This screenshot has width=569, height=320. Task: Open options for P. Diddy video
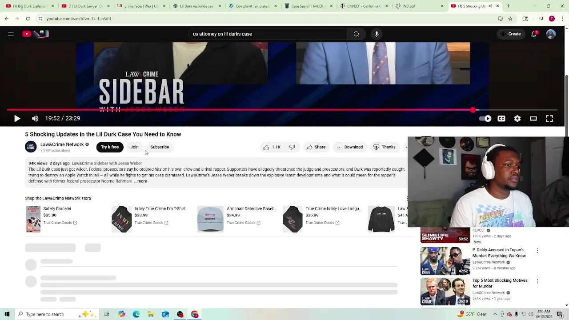(537, 251)
